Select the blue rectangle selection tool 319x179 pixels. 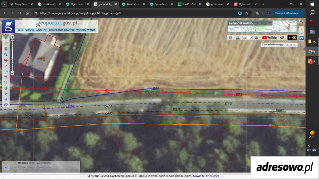[x=6, y=54]
